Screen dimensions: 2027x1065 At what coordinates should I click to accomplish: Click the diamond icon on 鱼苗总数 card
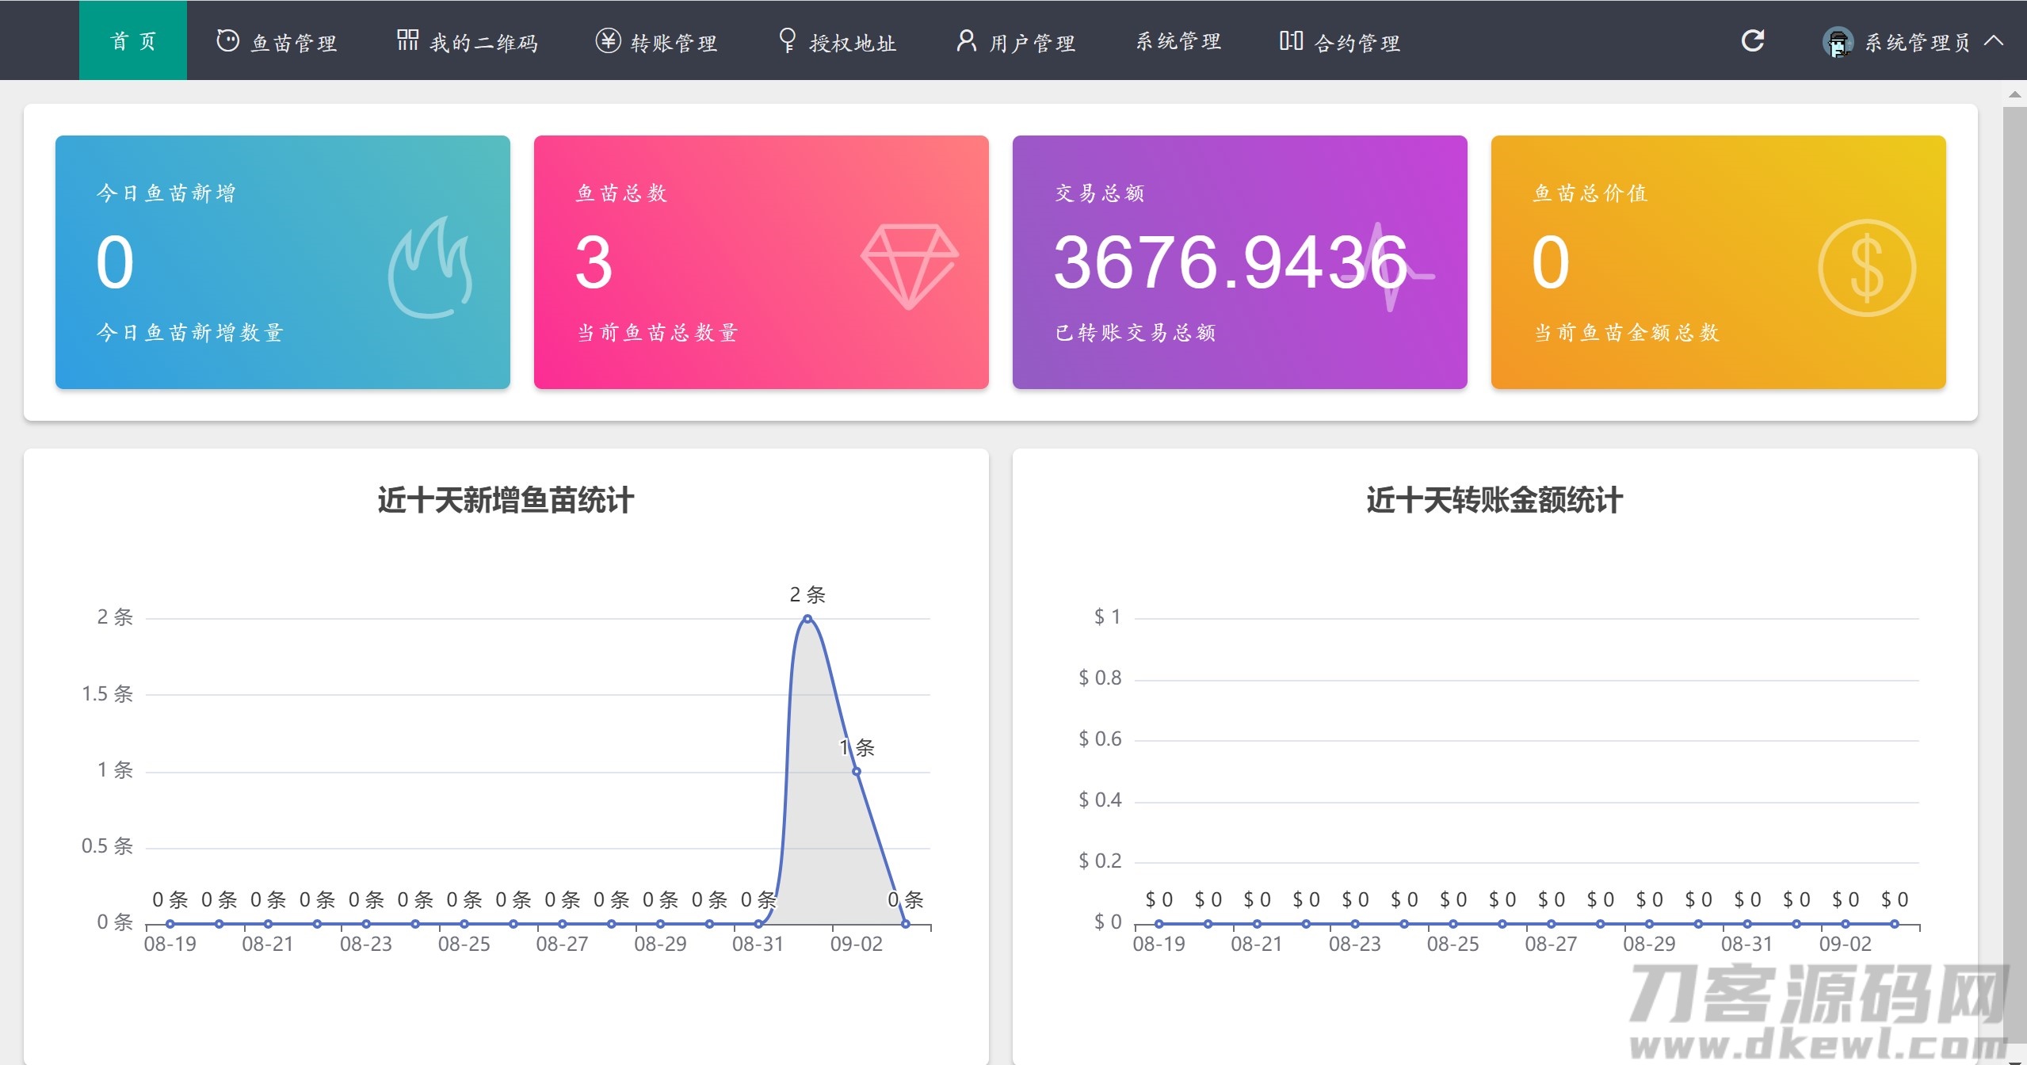click(909, 266)
